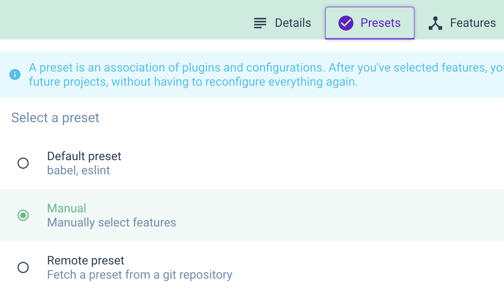504x295 pixels.
Task: Click the 'babel, eslint' description
Action: (78, 171)
